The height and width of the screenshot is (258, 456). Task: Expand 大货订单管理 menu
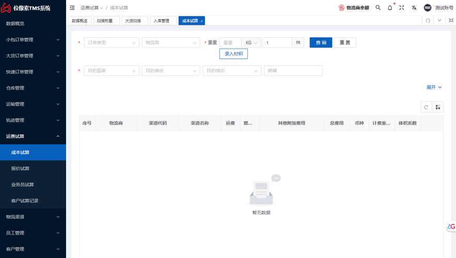(x=33, y=56)
